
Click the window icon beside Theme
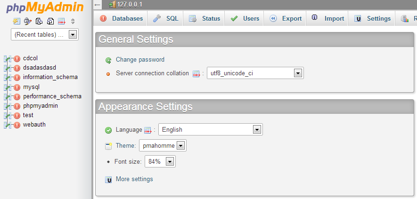pos(108,146)
